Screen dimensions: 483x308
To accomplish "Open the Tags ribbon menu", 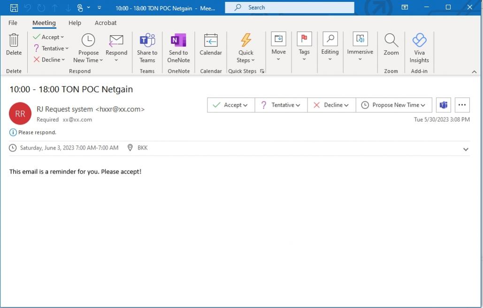I will pos(304,47).
